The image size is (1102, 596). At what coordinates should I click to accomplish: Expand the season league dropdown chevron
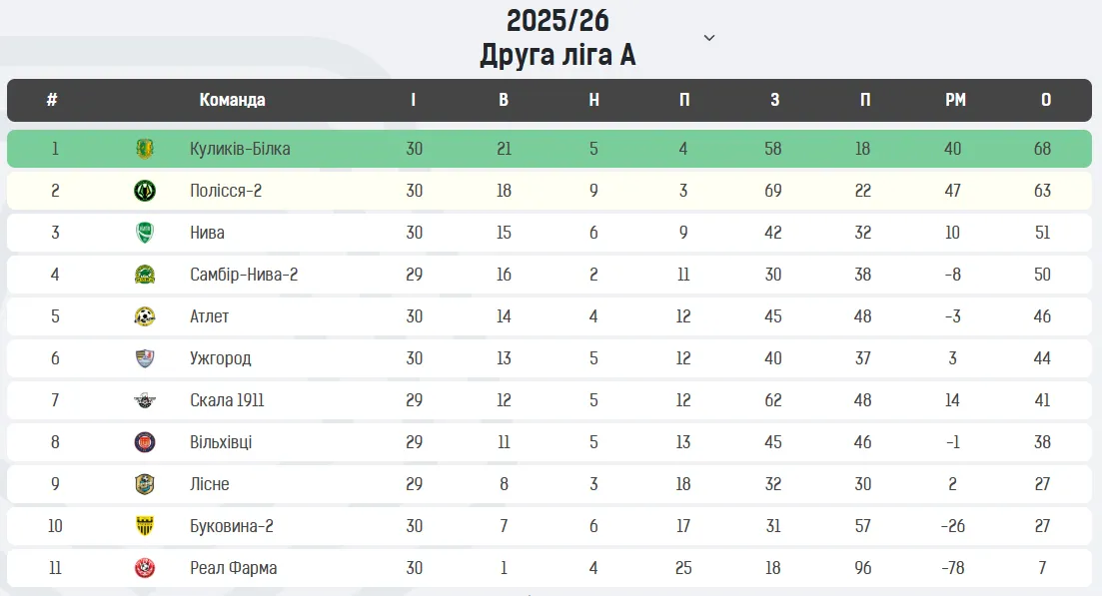[709, 38]
